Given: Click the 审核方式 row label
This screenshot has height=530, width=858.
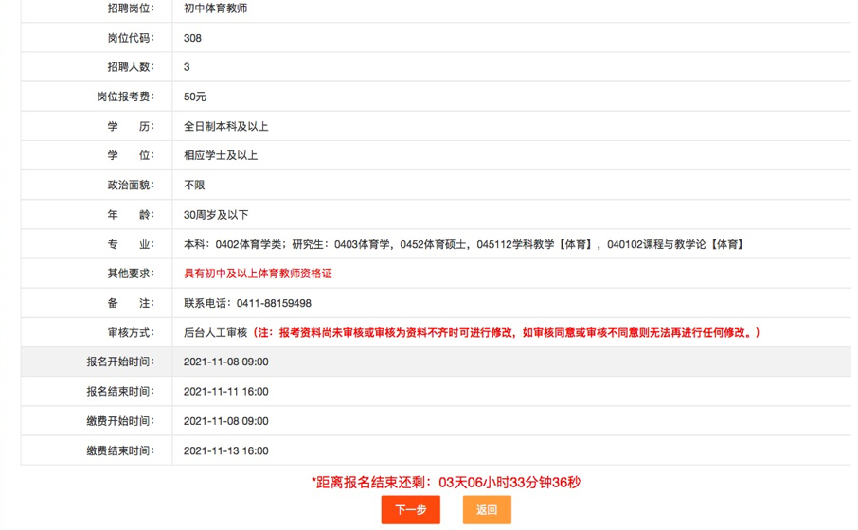Looking at the screenshot, I should click(x=131, y=332).
